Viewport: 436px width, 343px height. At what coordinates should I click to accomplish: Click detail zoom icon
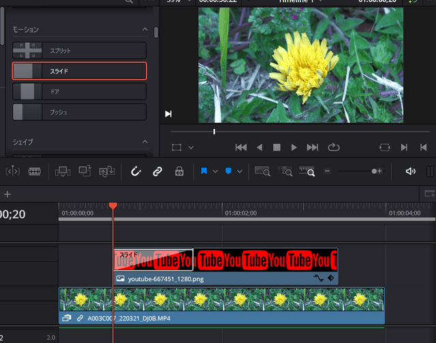[x=285, y=171]
